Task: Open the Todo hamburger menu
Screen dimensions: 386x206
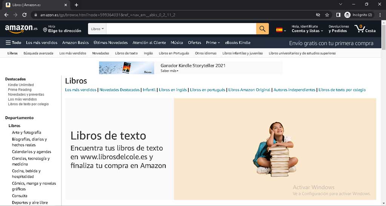Action: pyautogui.click(x=13, y=43)
